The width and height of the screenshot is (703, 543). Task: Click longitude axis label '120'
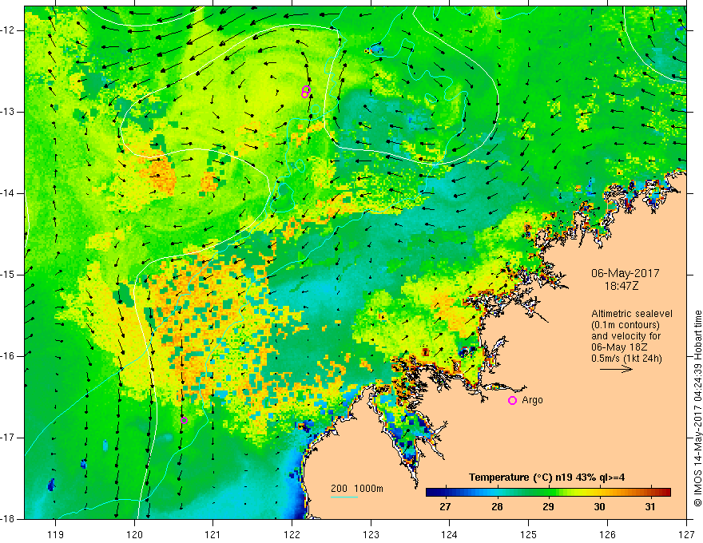tap(134, 534)
